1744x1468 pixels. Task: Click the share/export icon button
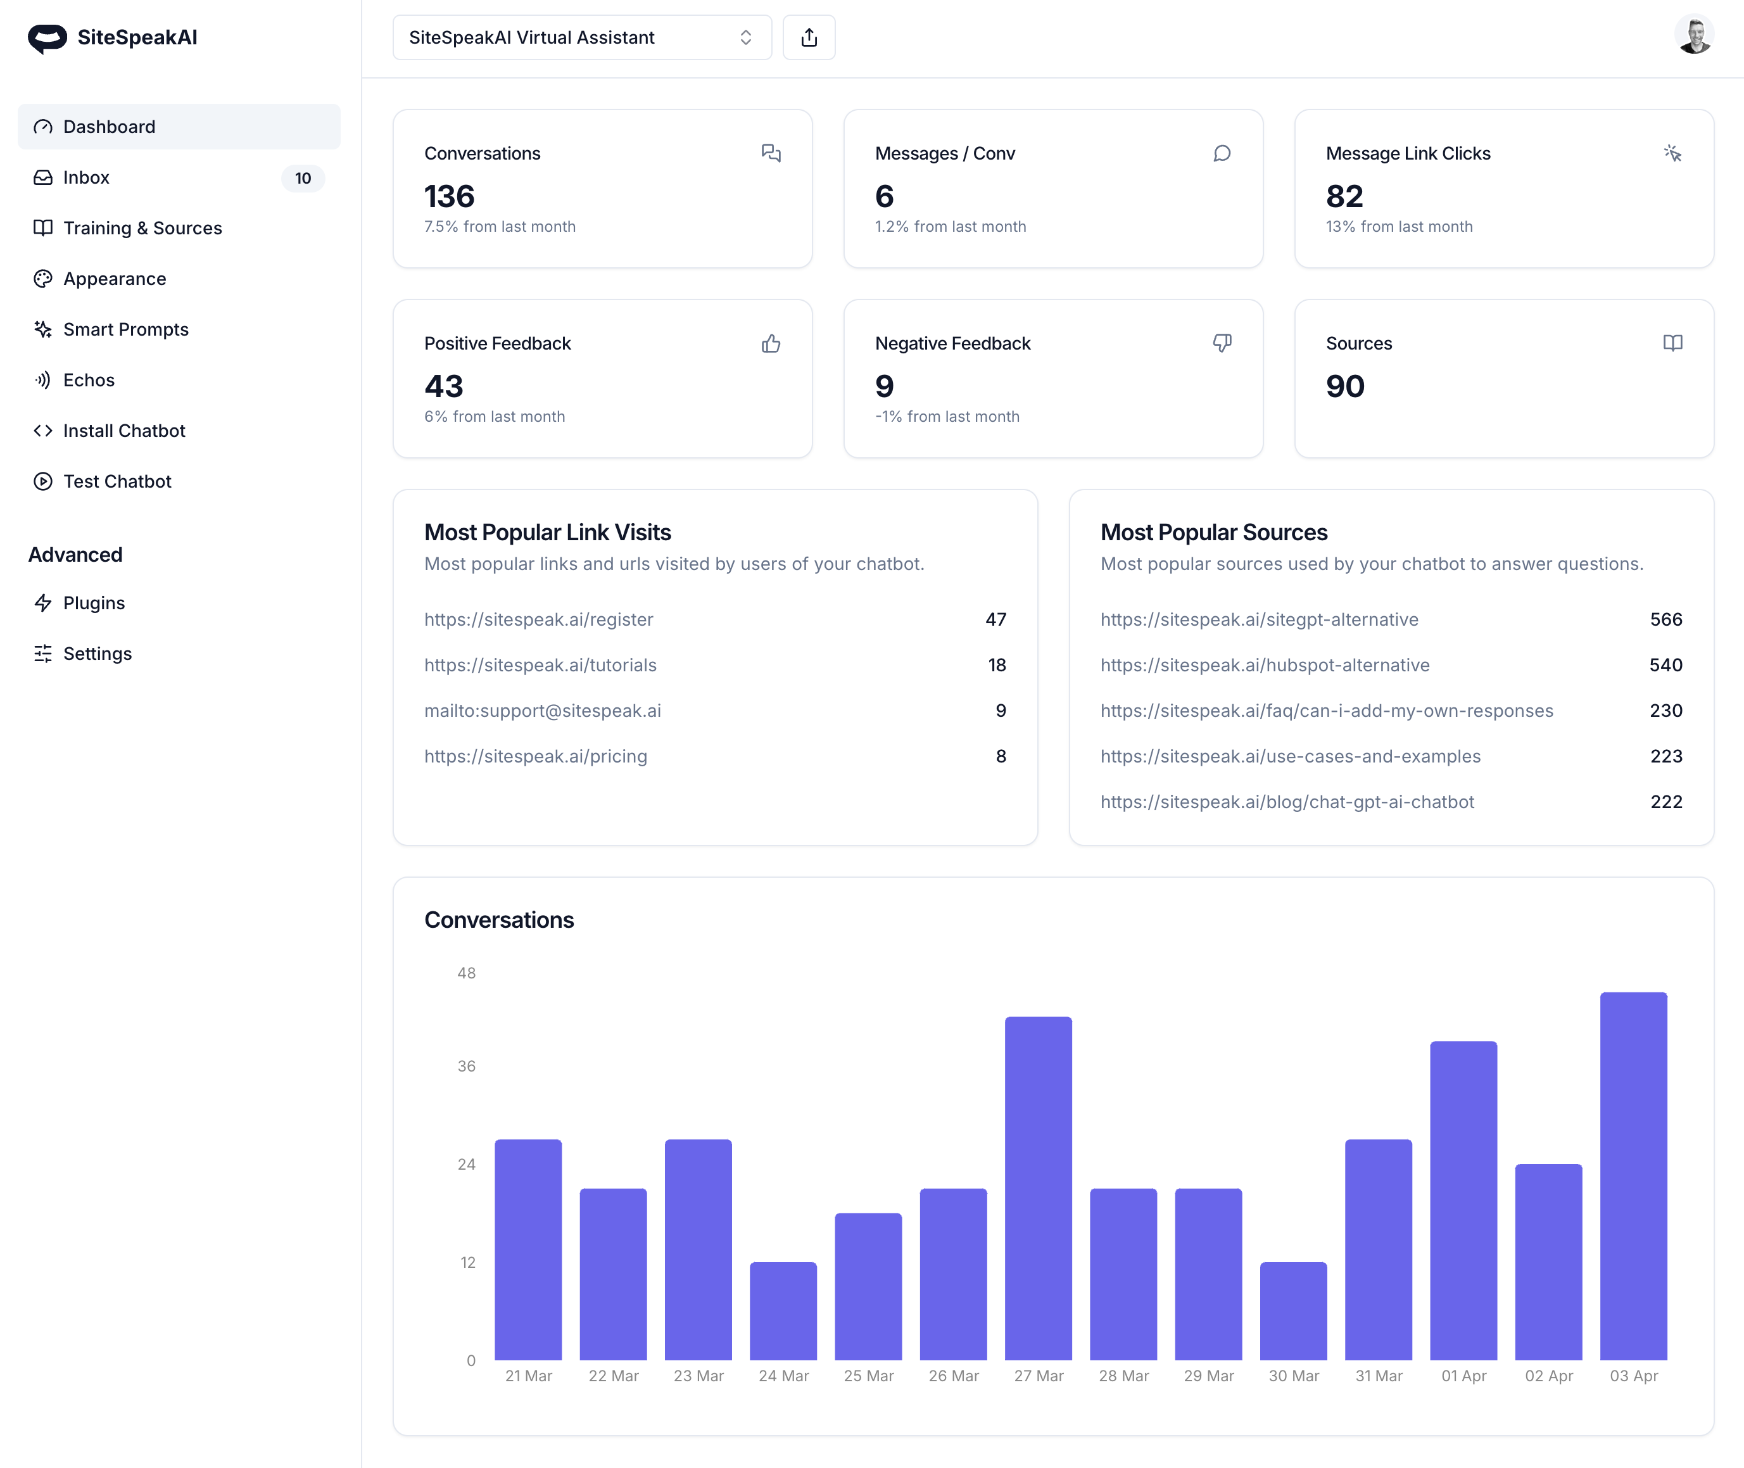[x=809, y=37]
